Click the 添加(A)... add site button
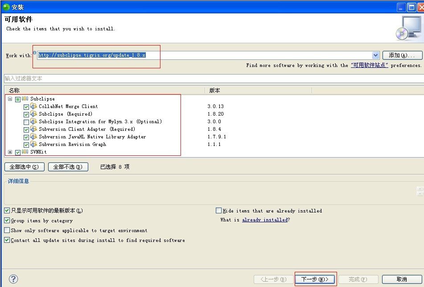Viewport: 424px width, 287px height. (402, 55)
